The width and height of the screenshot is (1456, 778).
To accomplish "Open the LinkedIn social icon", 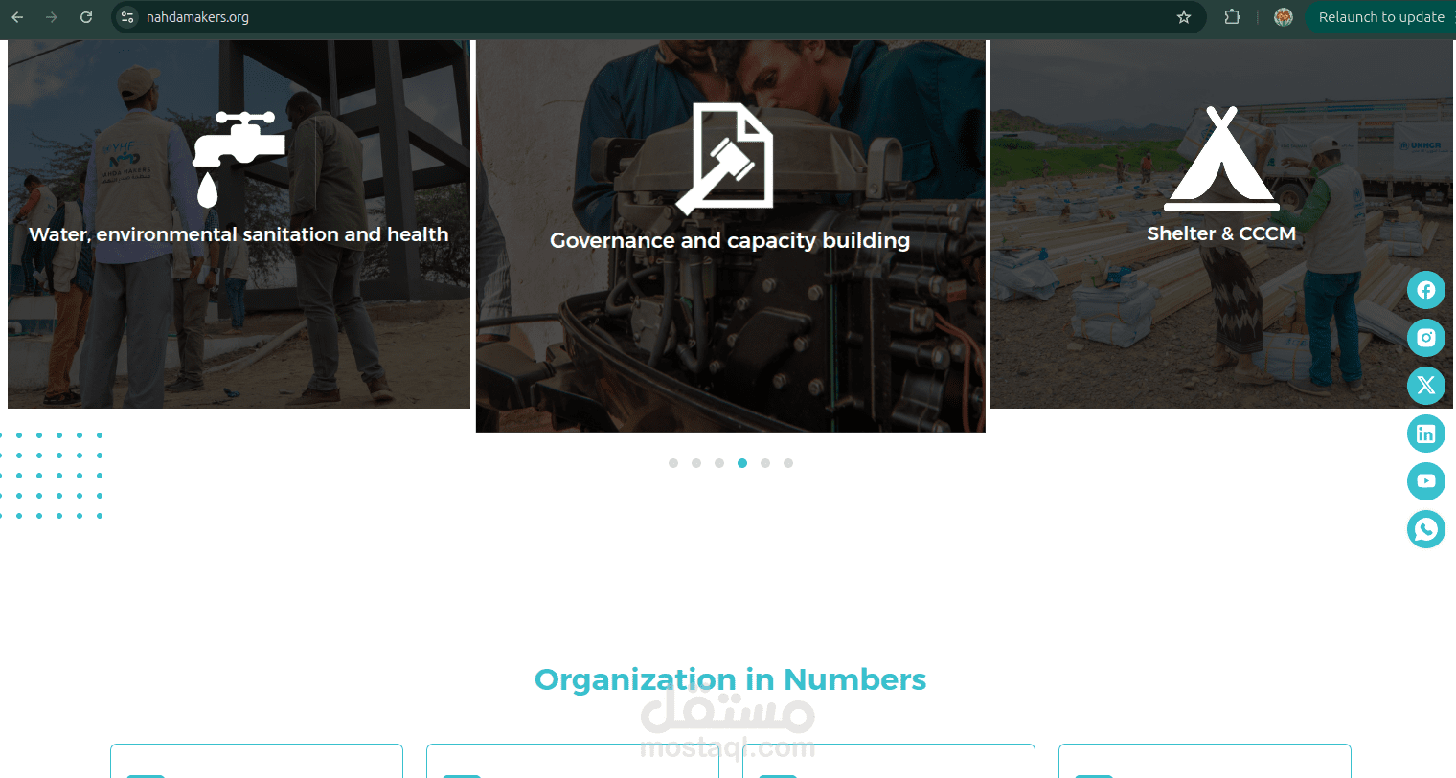I will click(x=1426, y=433).
